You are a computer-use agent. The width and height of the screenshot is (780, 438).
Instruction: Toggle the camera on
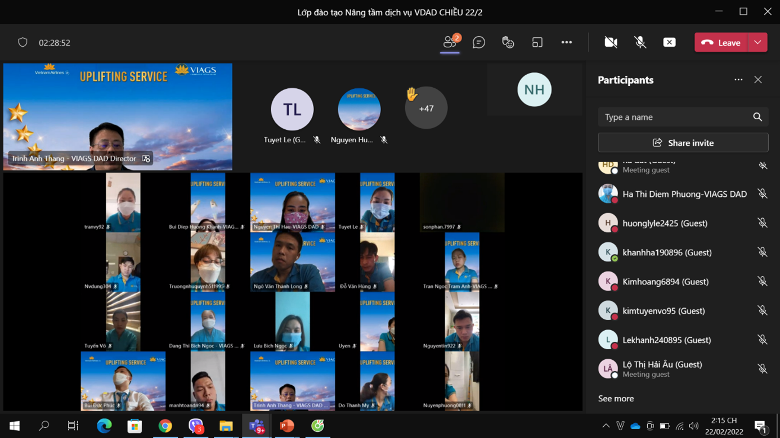pos(611,42)
